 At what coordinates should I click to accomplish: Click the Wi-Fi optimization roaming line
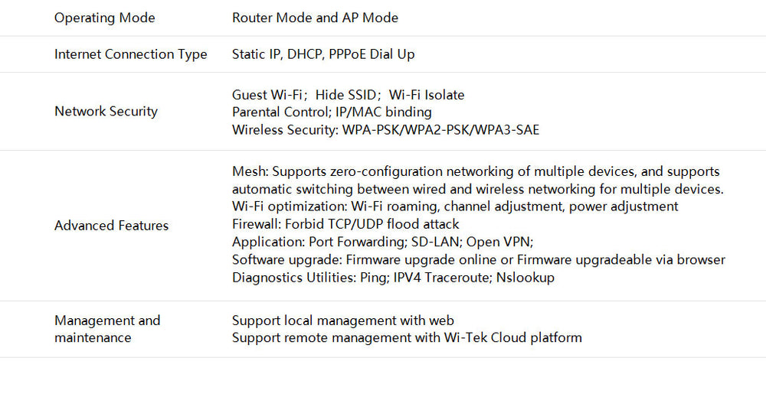click(x=455, y=207)
